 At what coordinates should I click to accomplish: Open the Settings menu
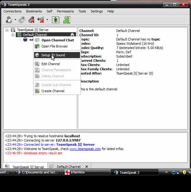point(96,11)
